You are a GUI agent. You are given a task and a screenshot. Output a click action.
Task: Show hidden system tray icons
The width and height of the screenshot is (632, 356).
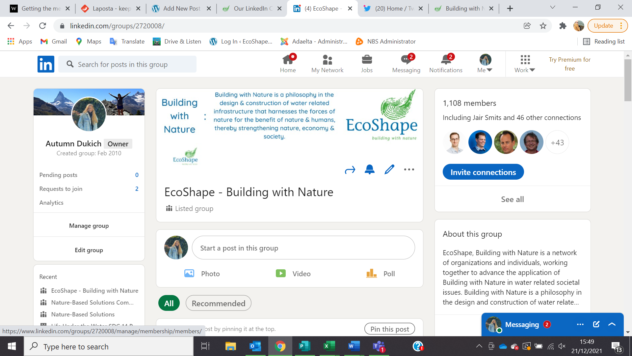click(479, 346)
